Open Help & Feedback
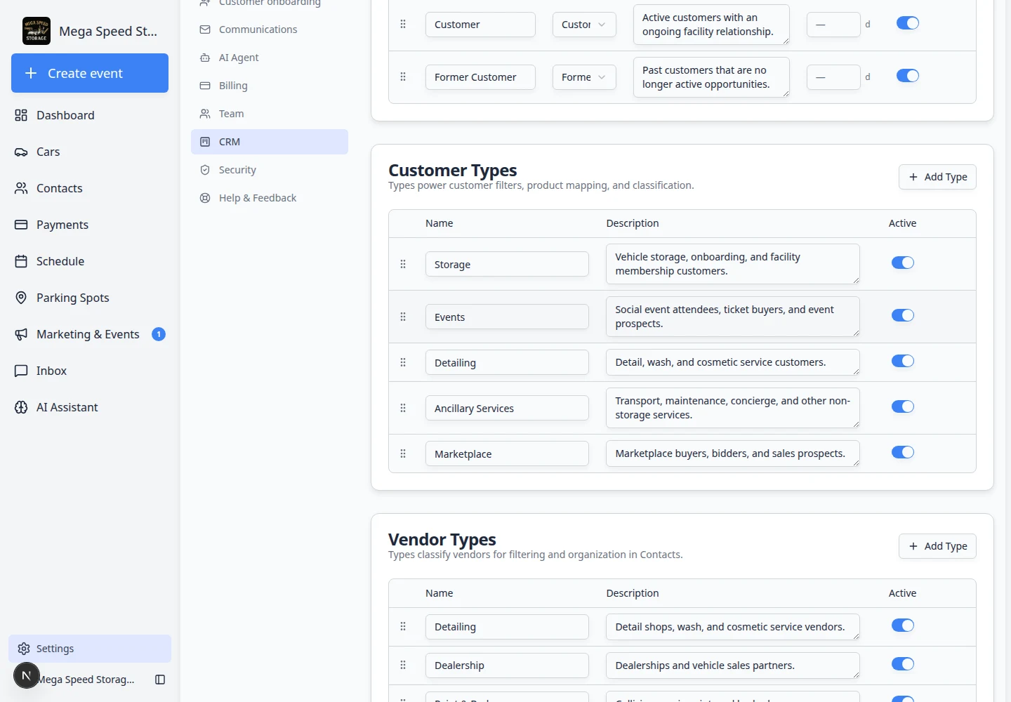 click(270, 198)
